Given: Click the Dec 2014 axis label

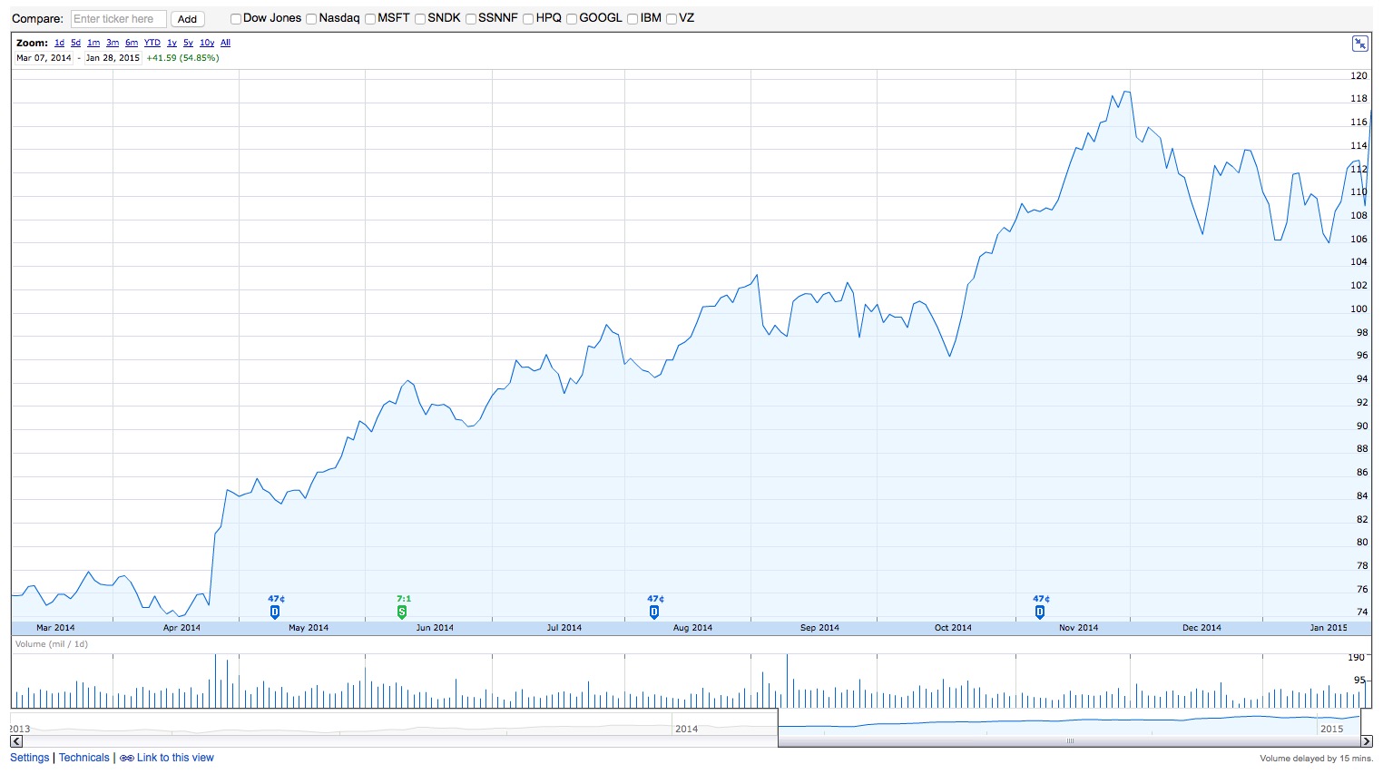Looking at the screenshot, I should point(1202,628).
